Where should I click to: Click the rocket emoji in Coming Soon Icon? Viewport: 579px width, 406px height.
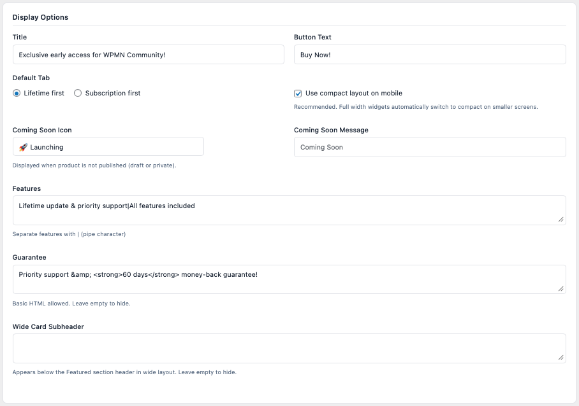tap(23, 148)
